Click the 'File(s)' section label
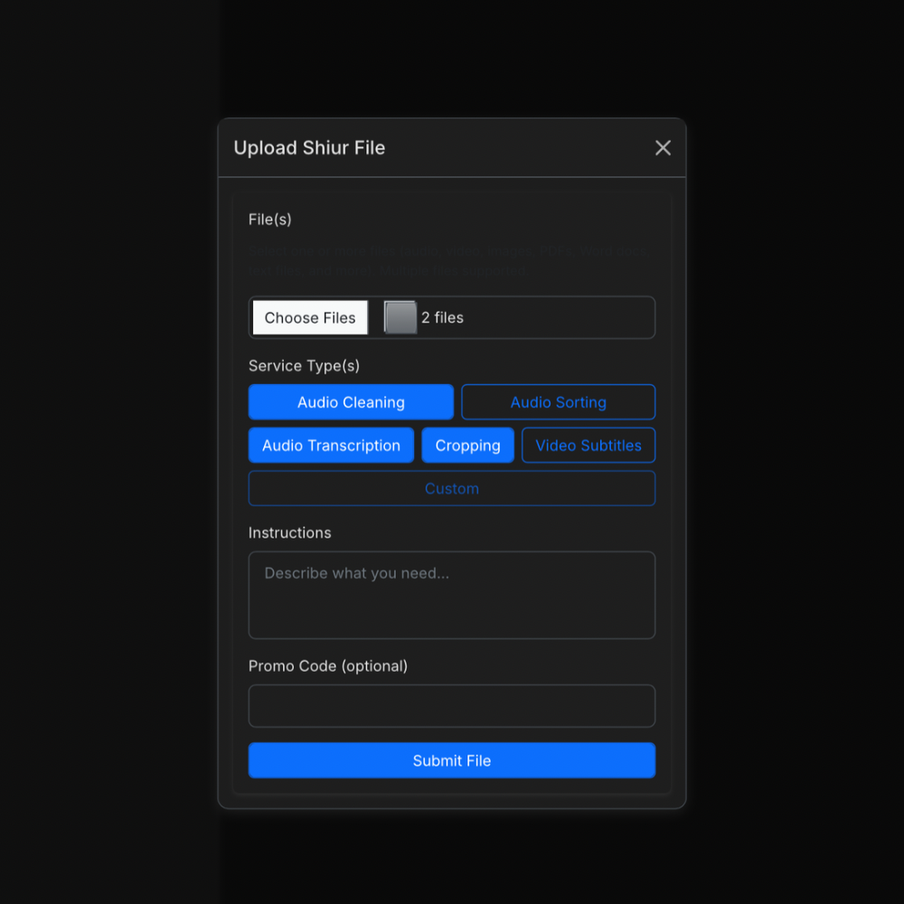Viewport: 904px width, 904px height. [x=270, y=219]
